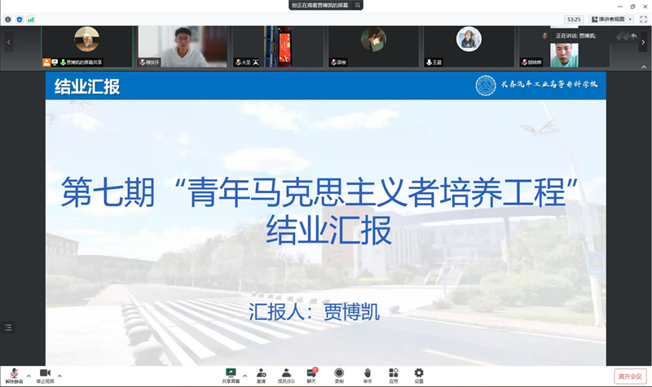Image resolution: width=652 pixels, height=387 pixels.
Task: Check the network signal status icon
Action: 31,19
